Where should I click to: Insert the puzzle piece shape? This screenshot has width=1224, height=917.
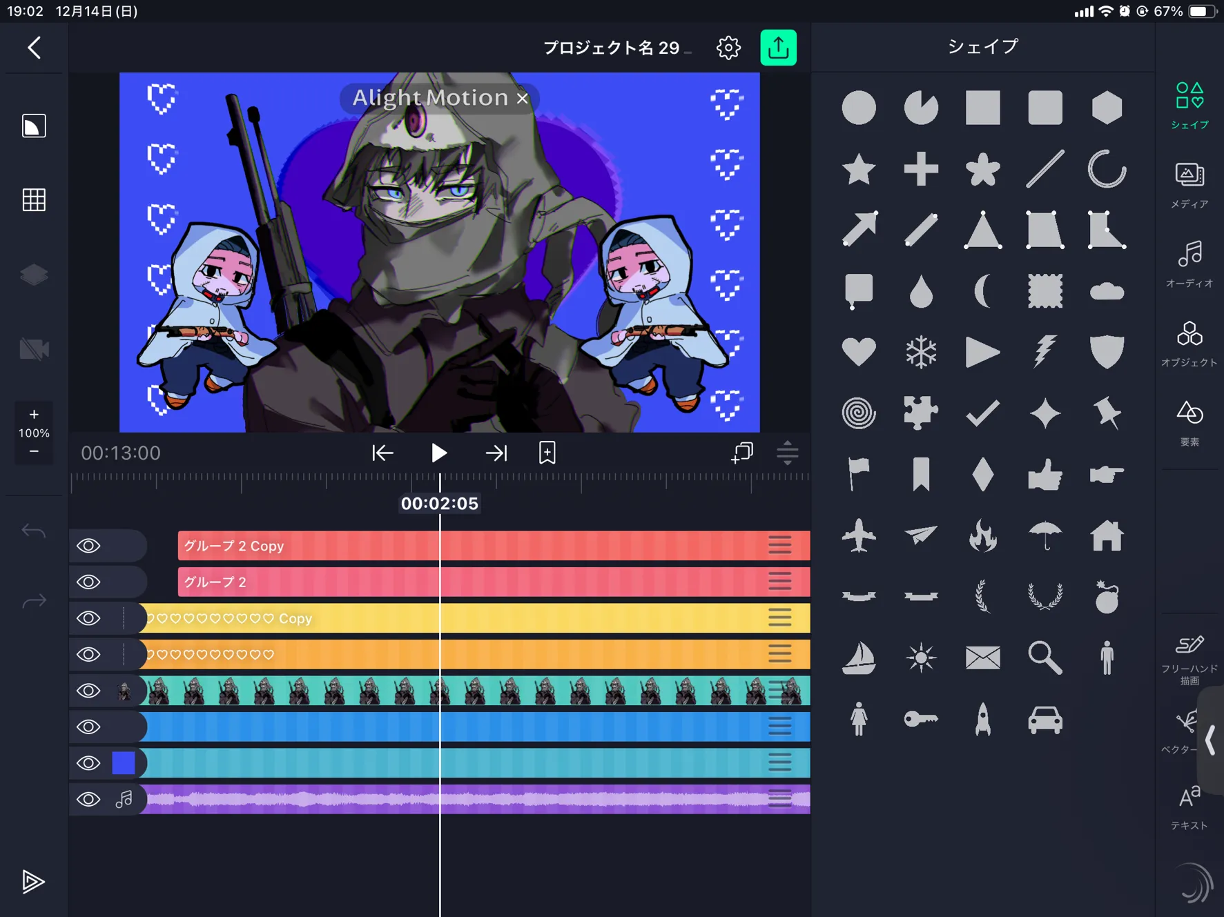[x=921, y=413]
